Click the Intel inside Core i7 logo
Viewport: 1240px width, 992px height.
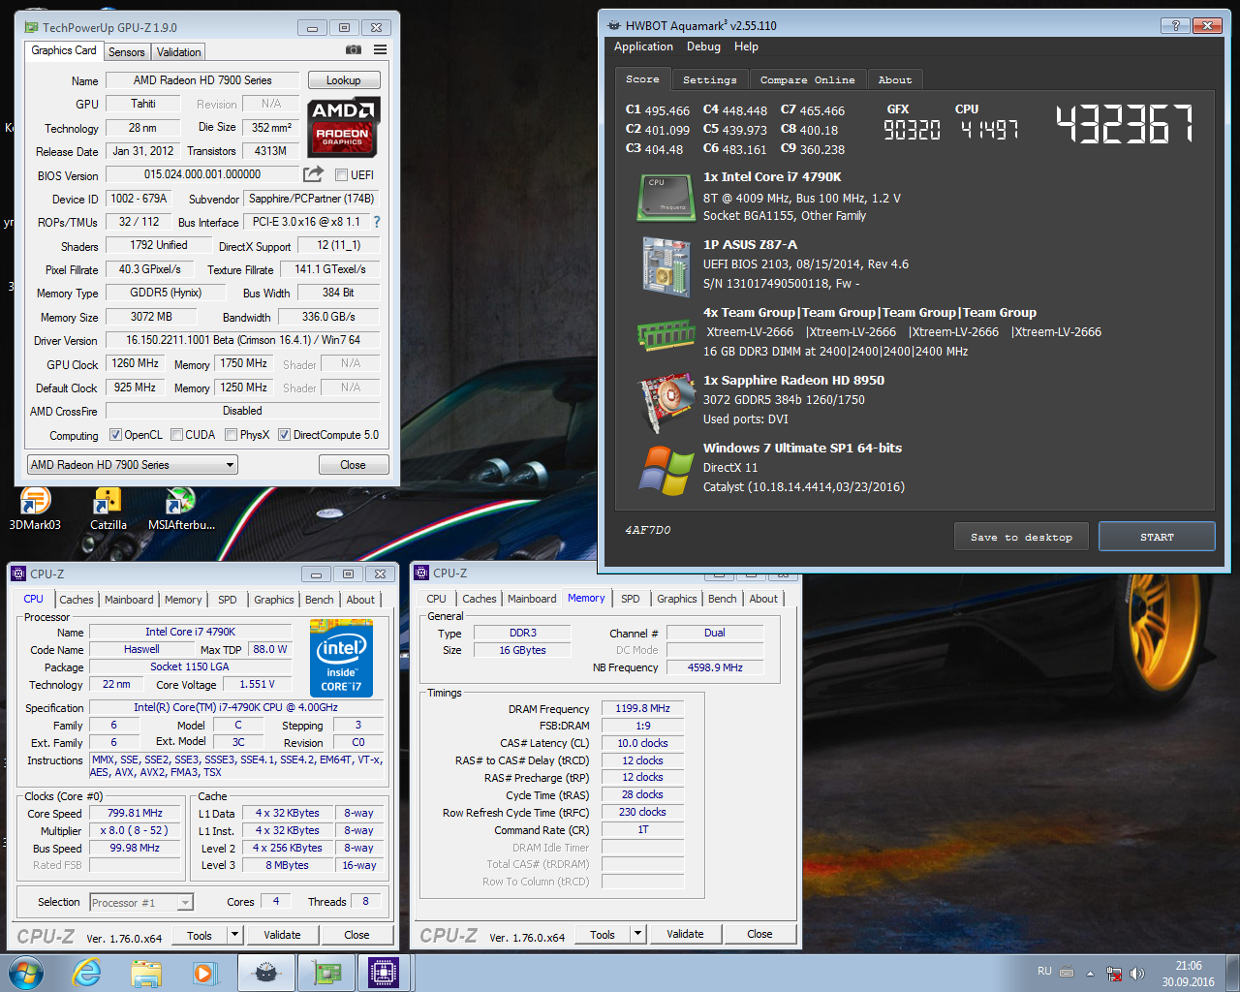pos(341,658)
